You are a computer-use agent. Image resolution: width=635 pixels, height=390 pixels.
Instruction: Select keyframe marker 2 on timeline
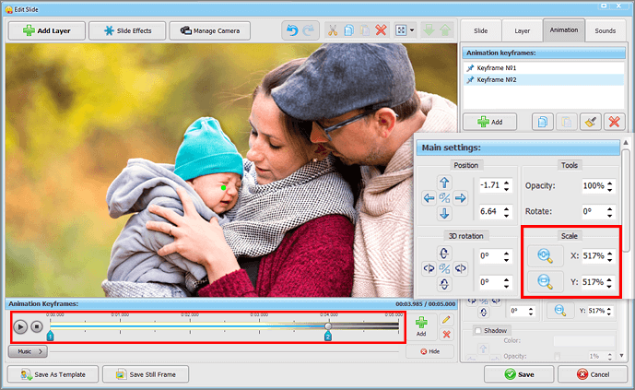pyautogui.click(x=327, y=336)
